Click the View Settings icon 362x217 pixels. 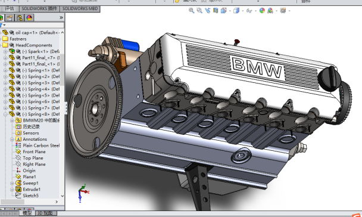tap(283, 10)
